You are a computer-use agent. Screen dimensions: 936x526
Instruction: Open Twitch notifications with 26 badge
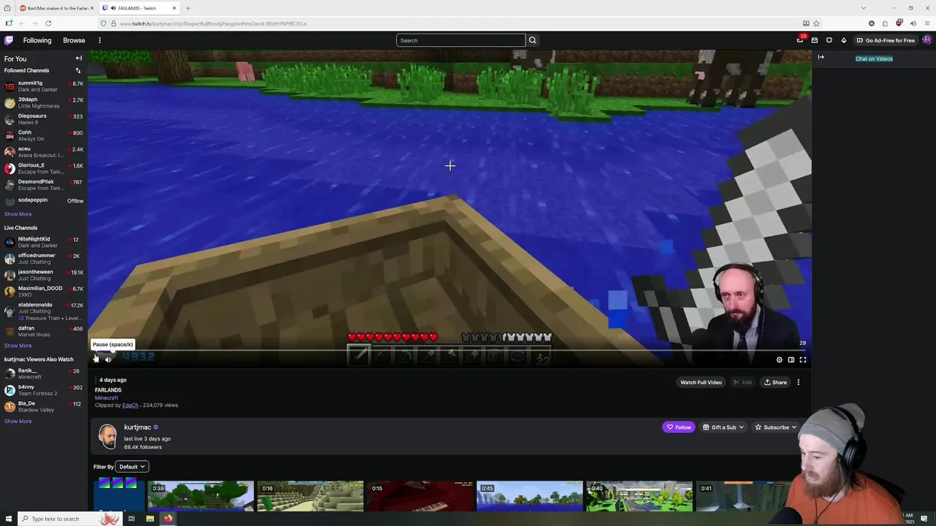tap(800, 40)
